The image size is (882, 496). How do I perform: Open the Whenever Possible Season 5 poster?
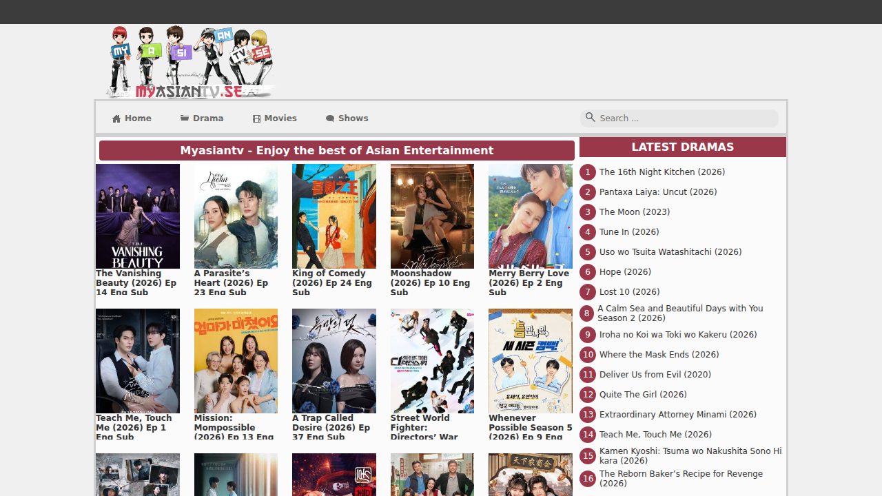click(531, 361)
